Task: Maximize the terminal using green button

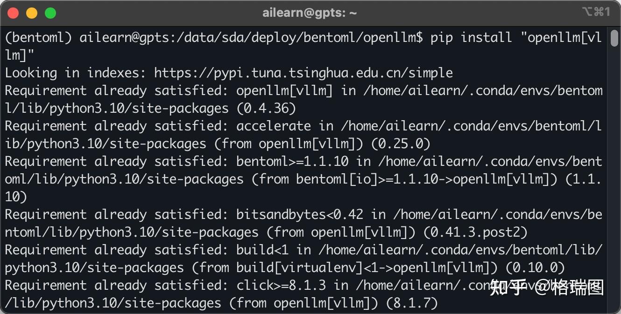Action: tap(50, 13)
